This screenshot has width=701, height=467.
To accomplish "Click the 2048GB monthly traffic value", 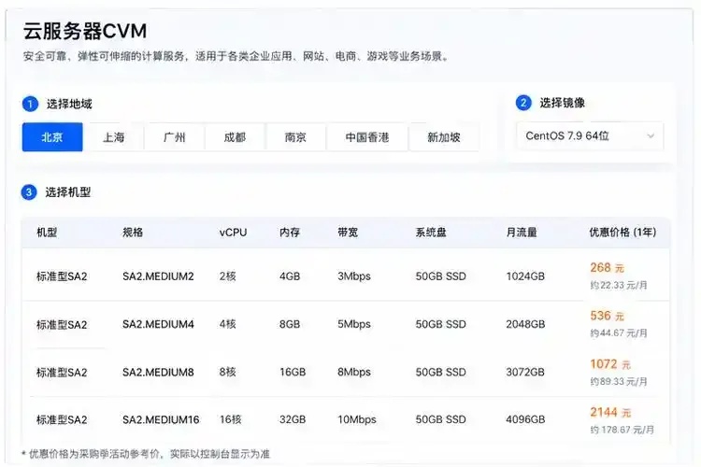I will point(525,324).
